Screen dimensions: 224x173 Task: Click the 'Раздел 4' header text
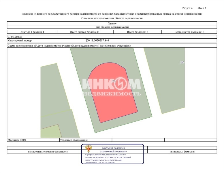point(187,8)
